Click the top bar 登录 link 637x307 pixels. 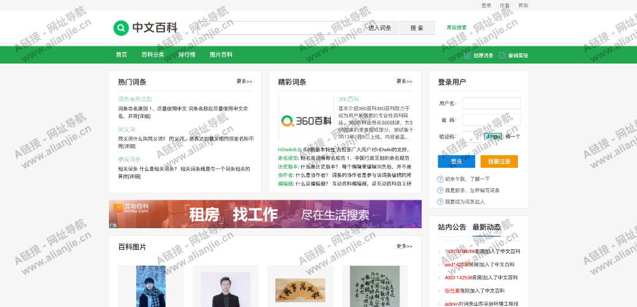point(486,5)
